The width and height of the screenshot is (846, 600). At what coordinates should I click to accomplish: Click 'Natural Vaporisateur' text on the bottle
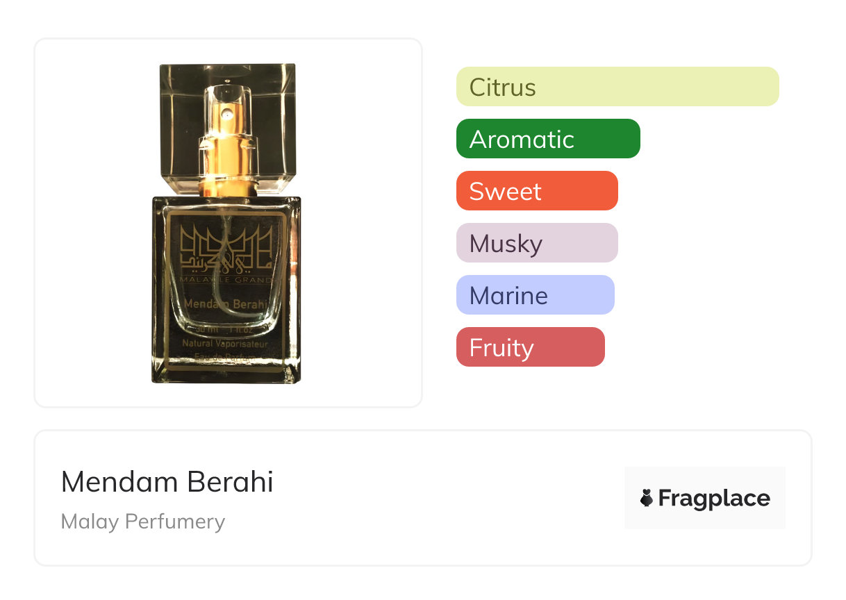(x=226, y=344)
